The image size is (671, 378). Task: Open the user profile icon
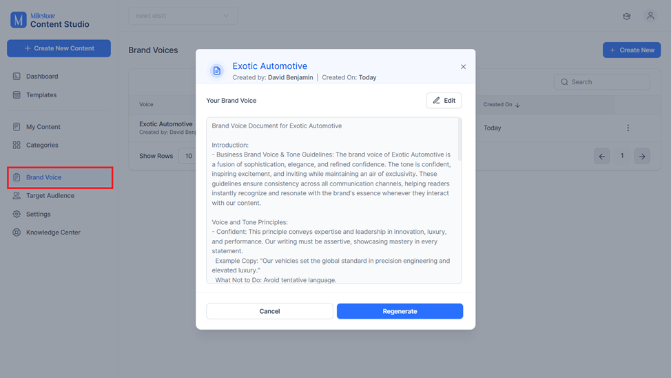[x=650, y=16]
